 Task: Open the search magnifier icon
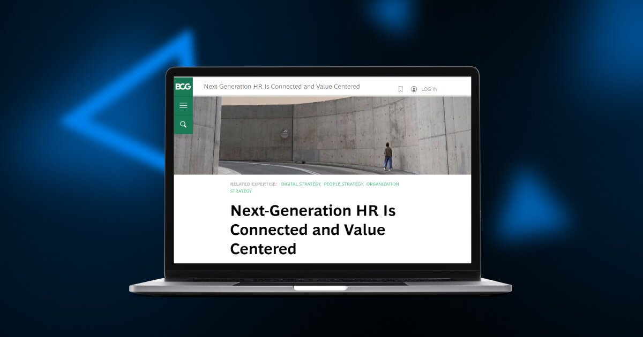(x=183, y=125)
